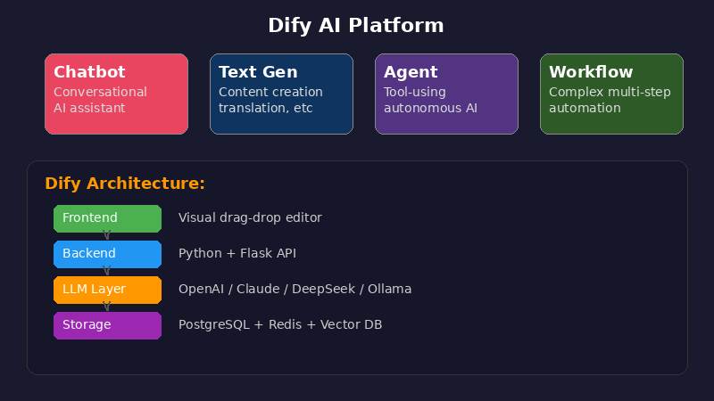Click 'Content creation translation, etc' description

click(x=270, y=100)
